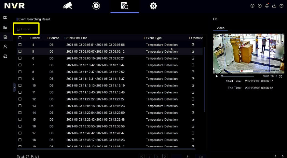Tick the checkbox for index 4 row
This screenshot has height=158, width=287.
[20, 45]
